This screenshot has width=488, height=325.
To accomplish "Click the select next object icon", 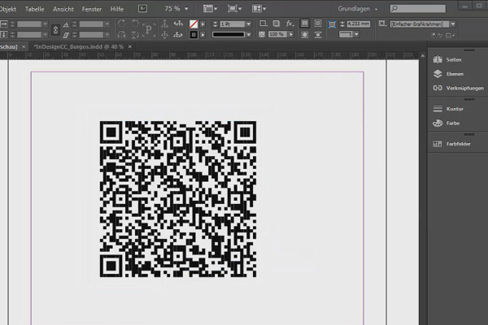I will tap(178, 34).
